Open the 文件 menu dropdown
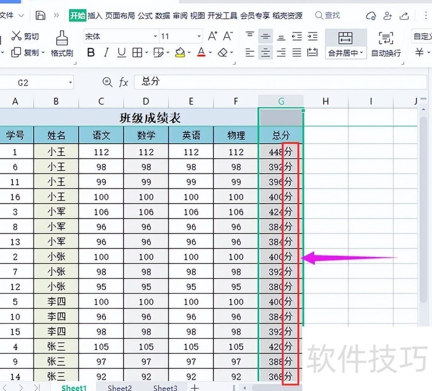Viewport: 432px width, 391px height. (11, 15)
